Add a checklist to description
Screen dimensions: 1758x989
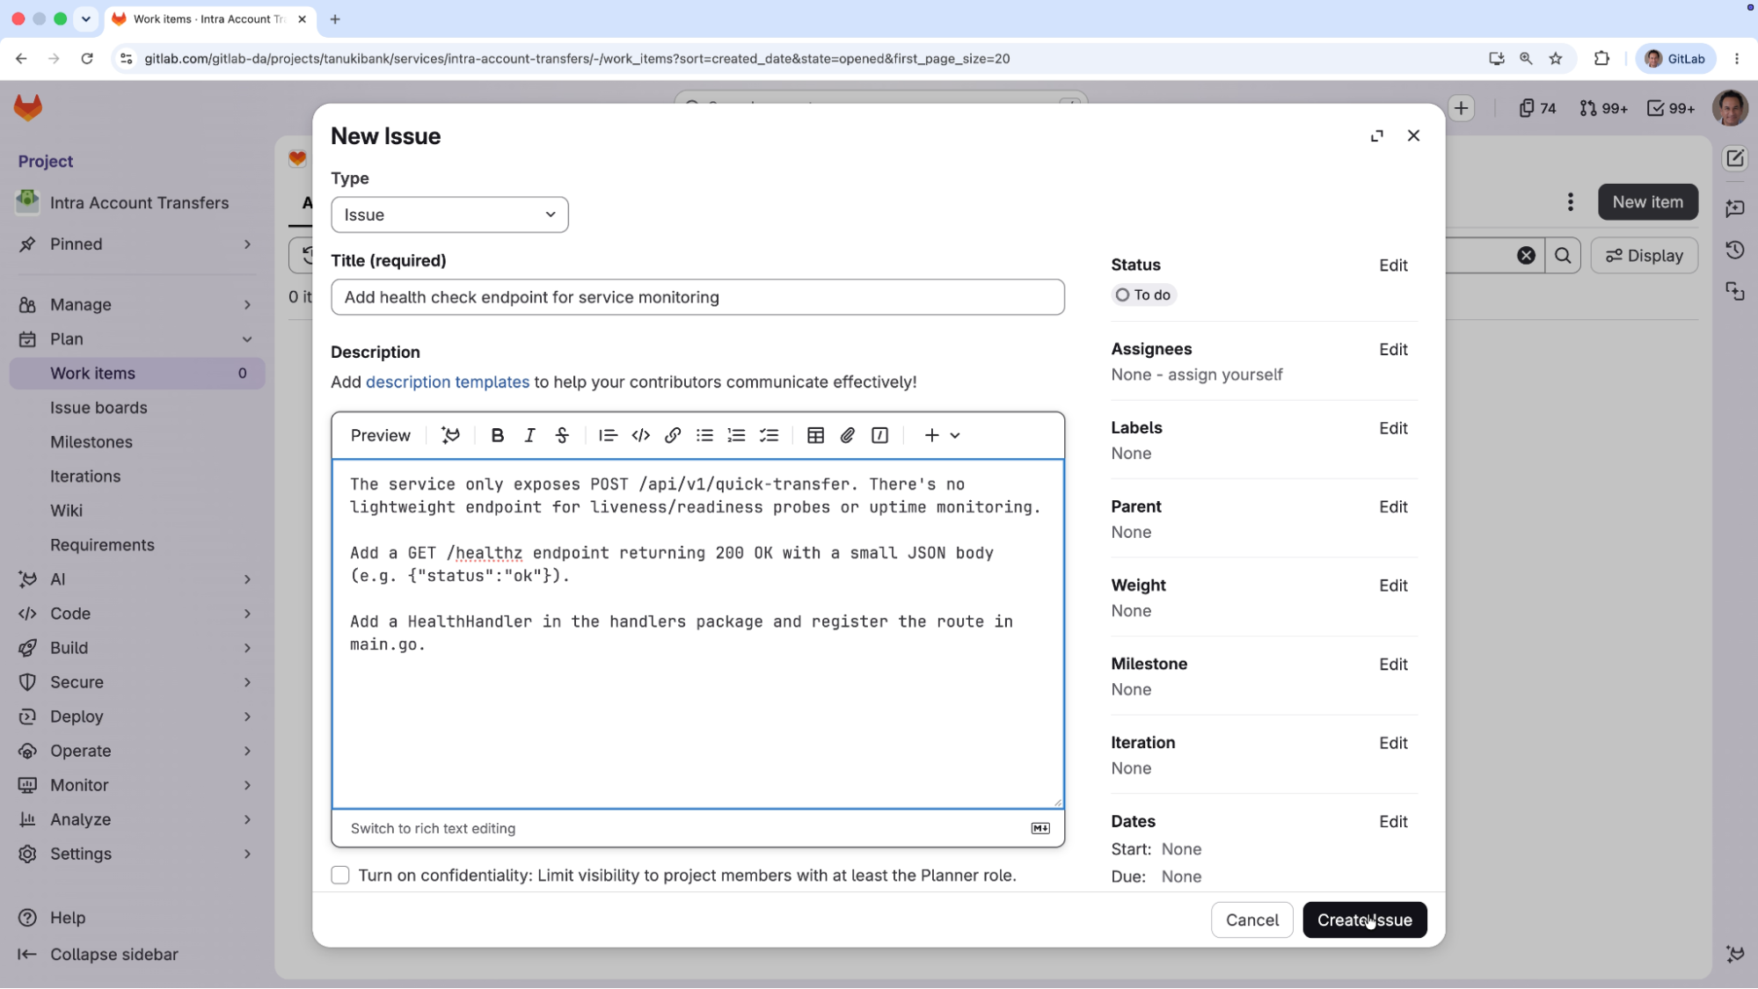coord(770,435)
